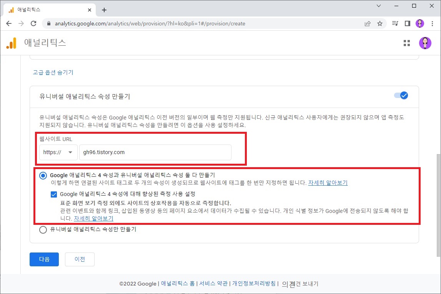Select the 애널리틱스 browser tab
441x294 pixels.
[50, 10]
